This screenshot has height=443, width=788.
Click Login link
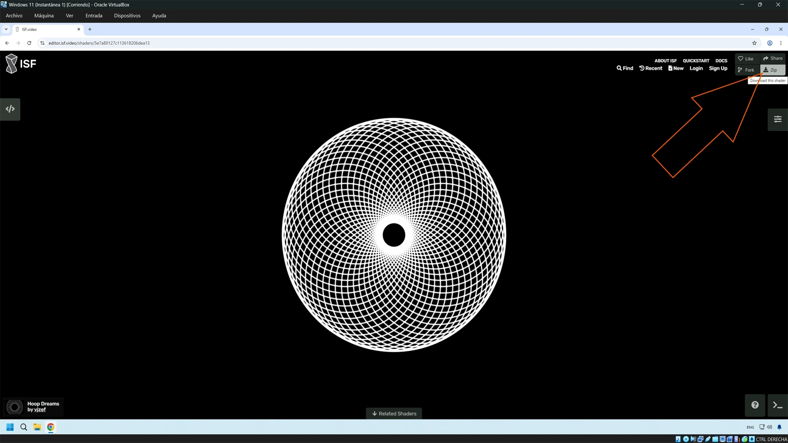tap(696, 68)
